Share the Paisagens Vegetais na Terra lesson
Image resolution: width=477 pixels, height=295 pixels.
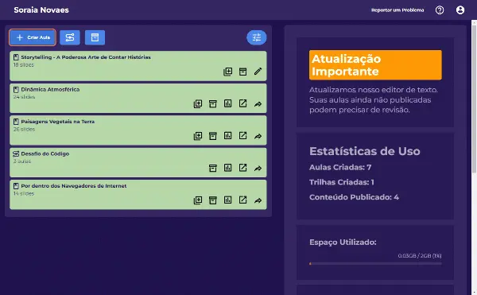point(258,136)
